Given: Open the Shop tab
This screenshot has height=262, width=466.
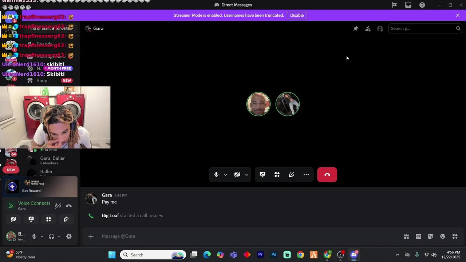Looking at the screenshot, I should [51, 81].
